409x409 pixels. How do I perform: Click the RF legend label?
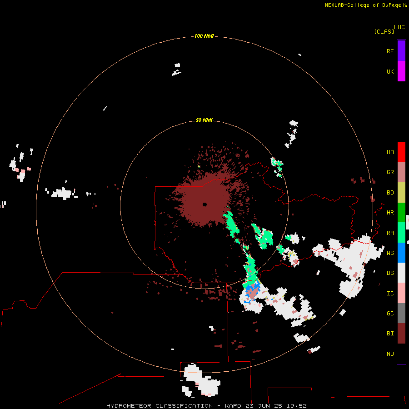click(x=390, y=51)
